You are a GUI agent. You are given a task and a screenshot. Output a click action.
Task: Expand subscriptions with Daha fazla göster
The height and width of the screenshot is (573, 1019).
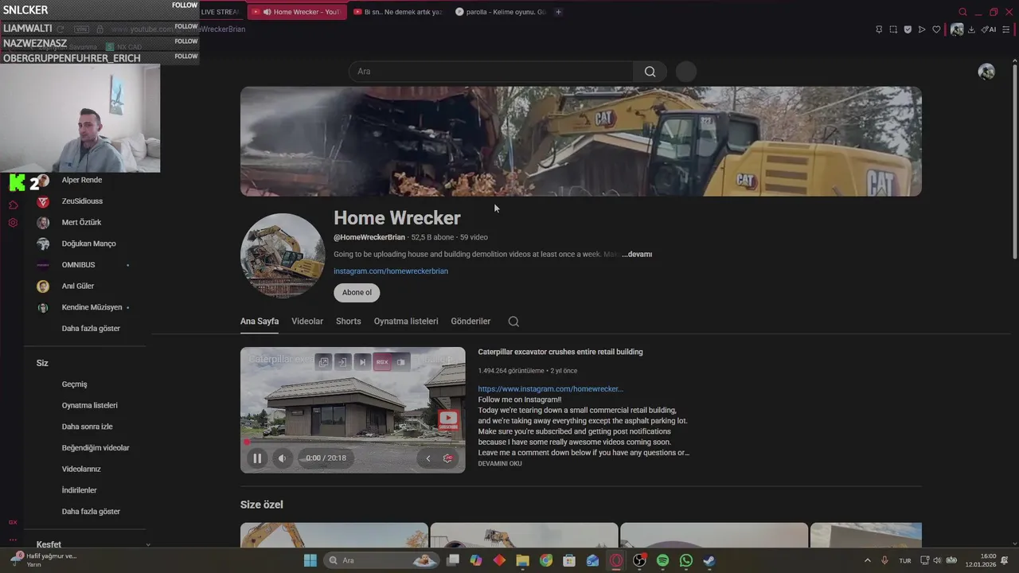click(91, 329)
